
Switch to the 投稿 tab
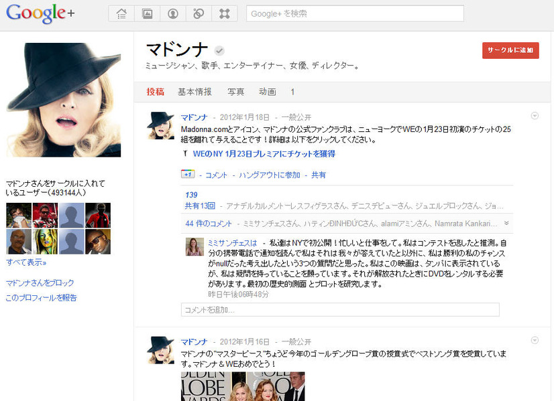156,92
